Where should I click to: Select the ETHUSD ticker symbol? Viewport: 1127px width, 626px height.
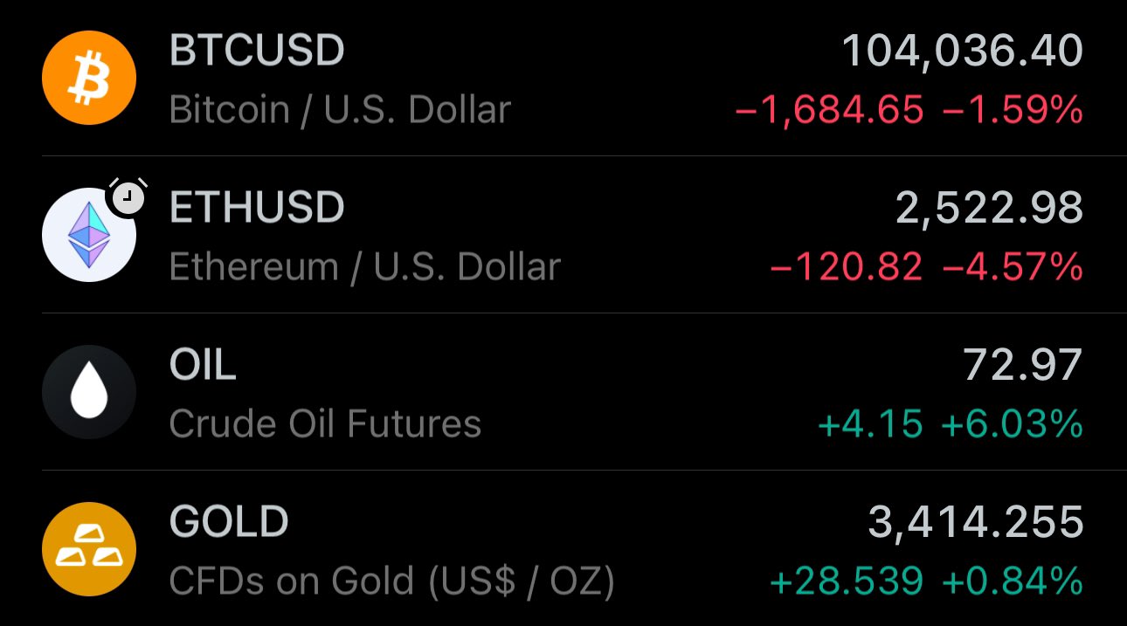tap(257, 208)
